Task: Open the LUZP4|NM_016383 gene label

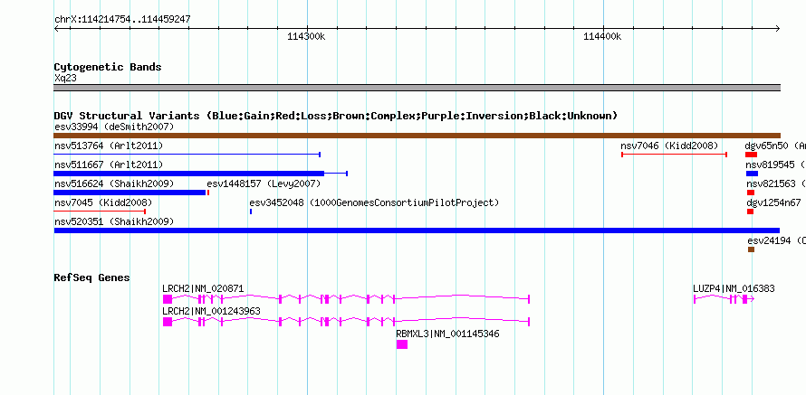Action: tap(734, 289)
